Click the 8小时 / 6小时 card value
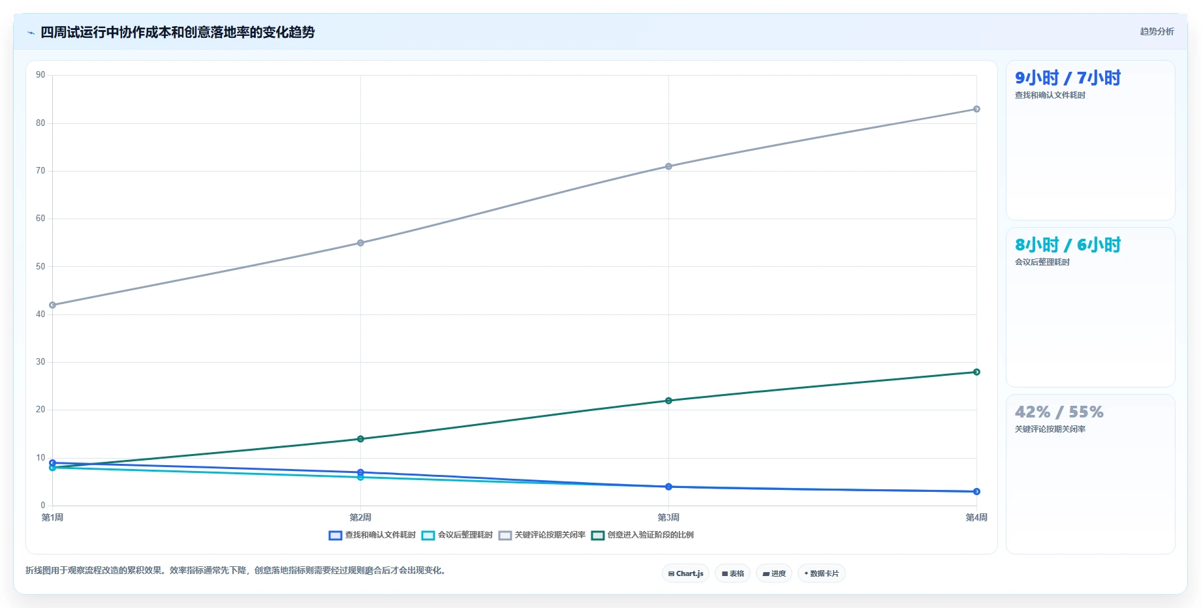This screenshot has width=1201, height=608. click(x=1068, y=245)
